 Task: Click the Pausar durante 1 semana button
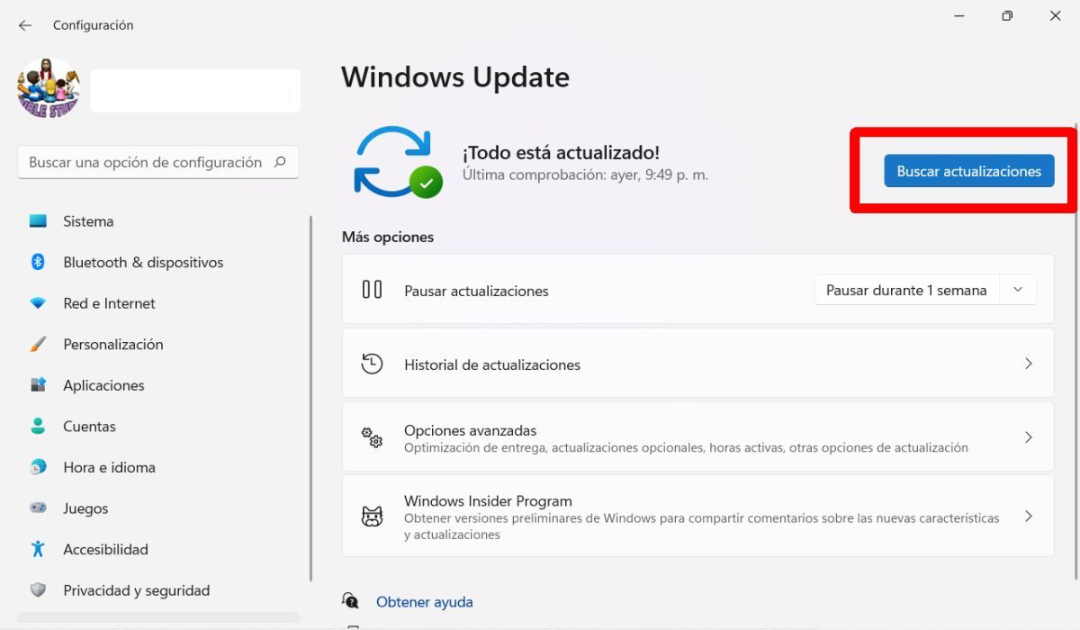pyautogui.click(x=907, y=290)
